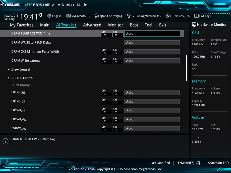Select the tRDRD_sg Auto value field

click(152, 93)
